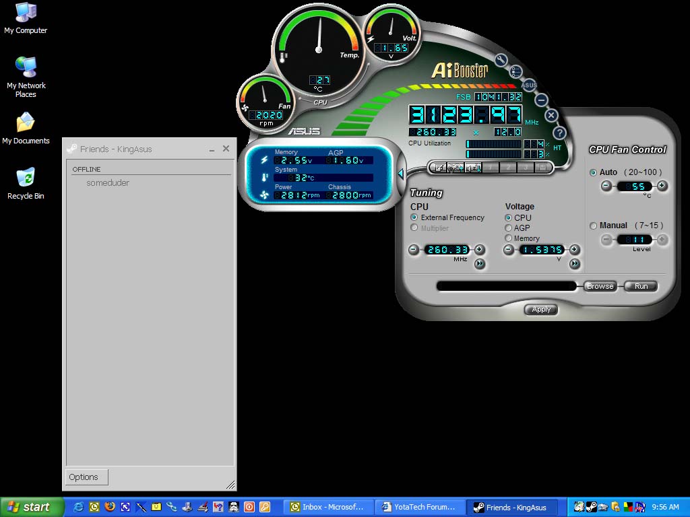
Task: Click the FSB frequency readout
Action: [498, 97]
